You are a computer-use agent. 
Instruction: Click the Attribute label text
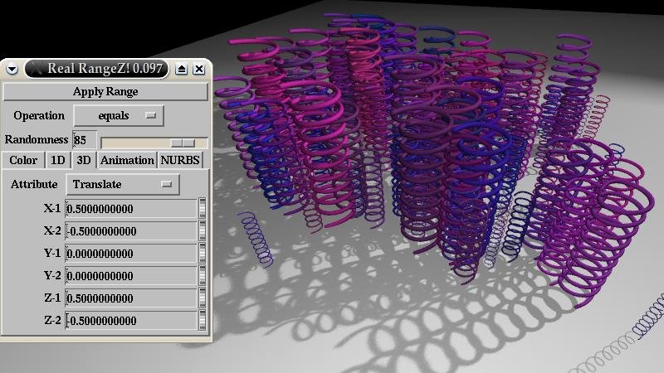[34, 184]
